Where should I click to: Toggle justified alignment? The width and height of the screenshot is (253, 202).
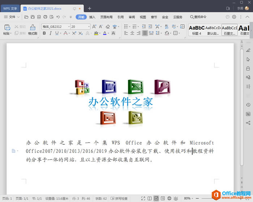click(x=145, y=33)
